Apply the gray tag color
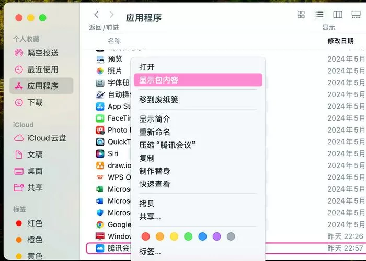Screen dimensions: 366x261 (x=231, y=236)
